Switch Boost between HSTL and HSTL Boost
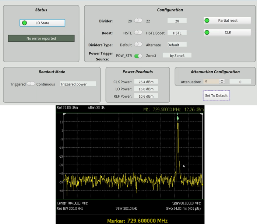The height and width of the screenshot is (224, 257). (x=138, y=32)
